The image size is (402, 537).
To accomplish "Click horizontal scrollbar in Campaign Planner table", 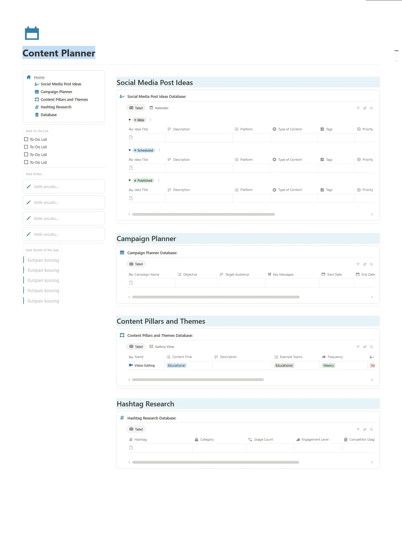I will [x=216, y=297].
